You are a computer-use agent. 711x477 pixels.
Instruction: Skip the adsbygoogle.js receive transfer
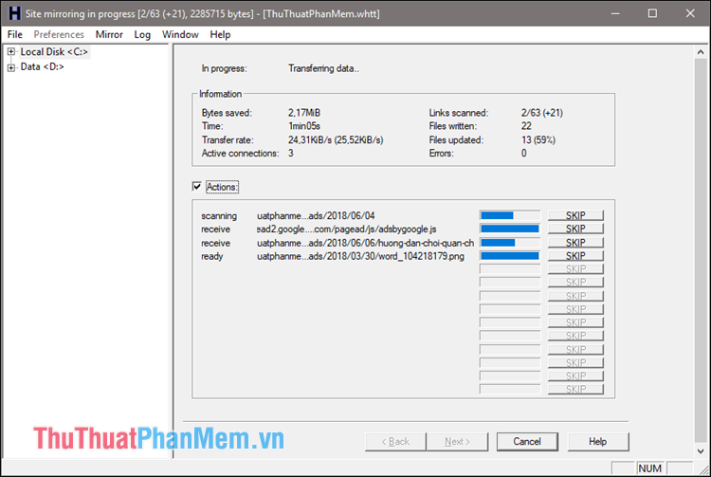tap(575, 229)
